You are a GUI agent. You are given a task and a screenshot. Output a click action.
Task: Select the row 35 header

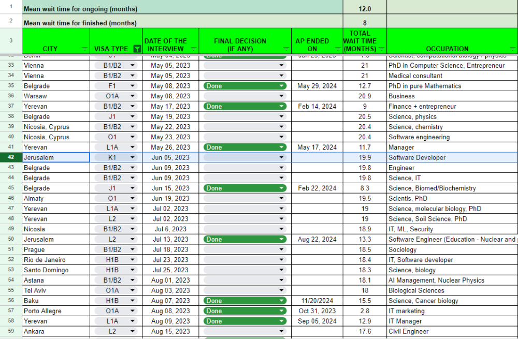pyautogui.click(x=11, y=86)
